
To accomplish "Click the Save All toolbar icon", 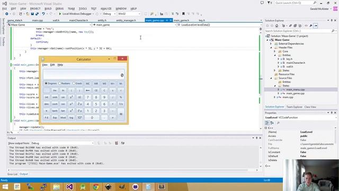I will (x=37, y=14).
